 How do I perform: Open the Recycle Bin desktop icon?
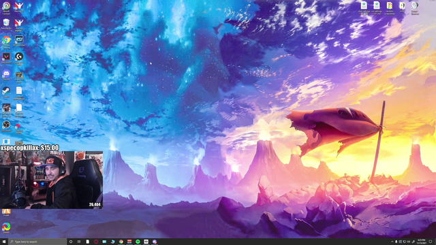click(x=6, y=24)
